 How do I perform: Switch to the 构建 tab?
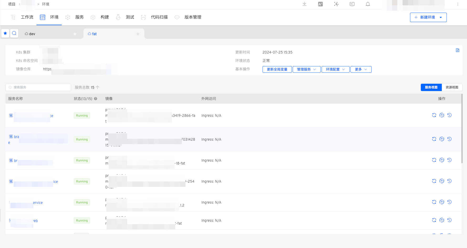click(100, 17)
